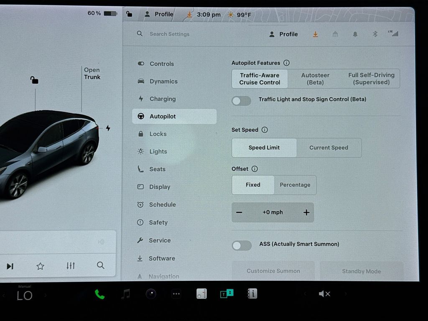The height and width of the screenshot is (321, 428).
Task: Open the Dynamics settings menu
Action: [163, 82]
